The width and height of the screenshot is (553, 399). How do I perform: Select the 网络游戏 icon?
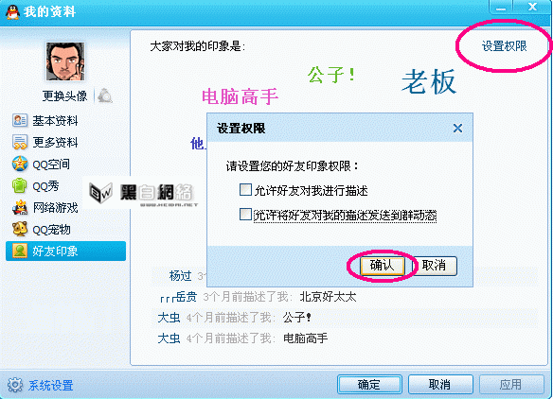[x=20, y=208]
